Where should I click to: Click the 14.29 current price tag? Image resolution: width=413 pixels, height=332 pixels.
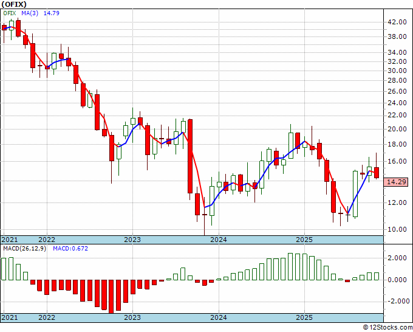(396, 182)
